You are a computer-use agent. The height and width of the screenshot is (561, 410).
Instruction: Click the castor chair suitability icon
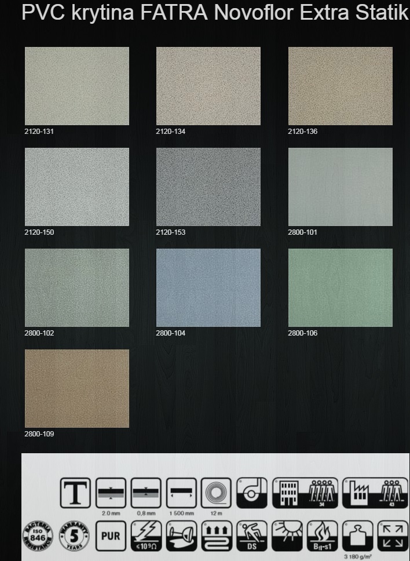252,493
